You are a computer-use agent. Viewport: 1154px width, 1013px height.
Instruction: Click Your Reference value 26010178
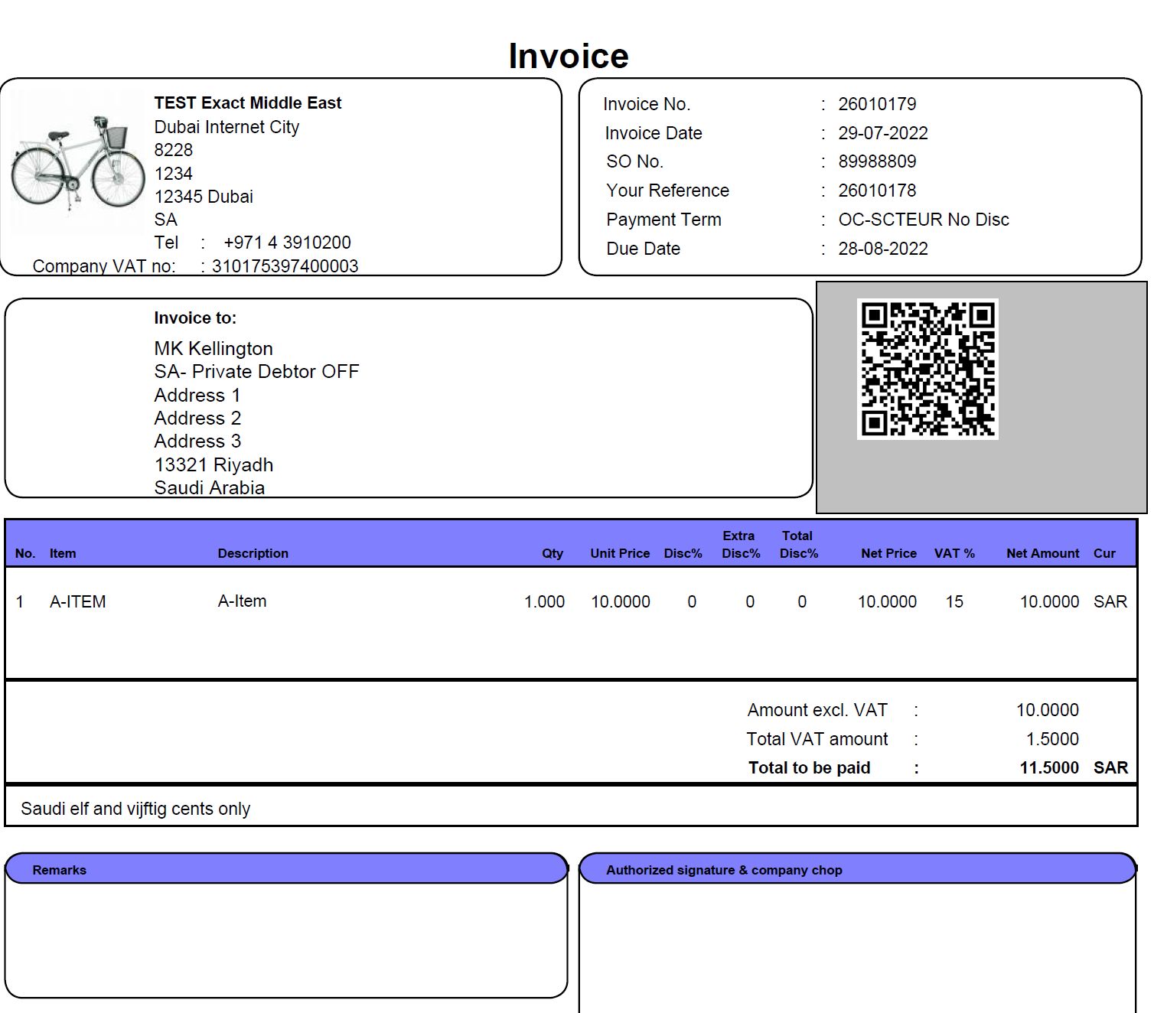(x=877, y=191)
